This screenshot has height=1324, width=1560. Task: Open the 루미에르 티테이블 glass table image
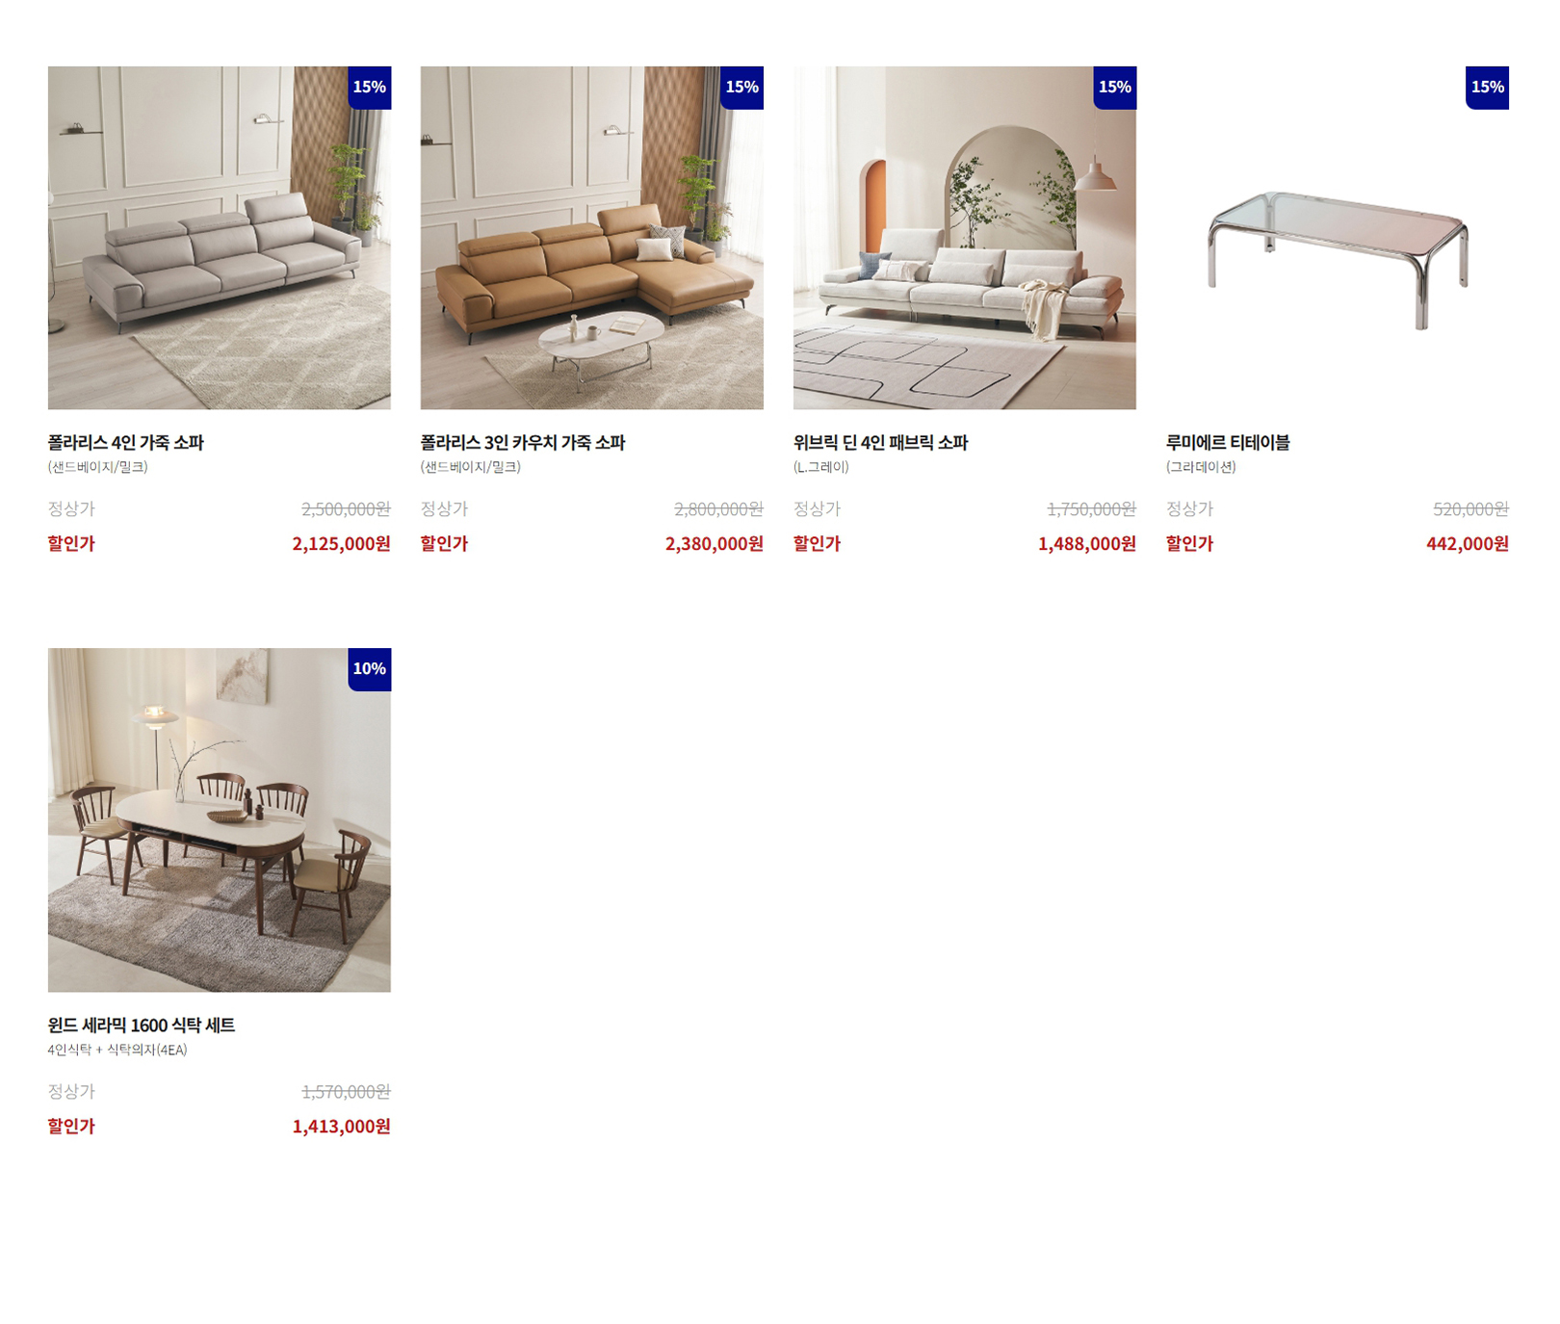point(1337,238)
